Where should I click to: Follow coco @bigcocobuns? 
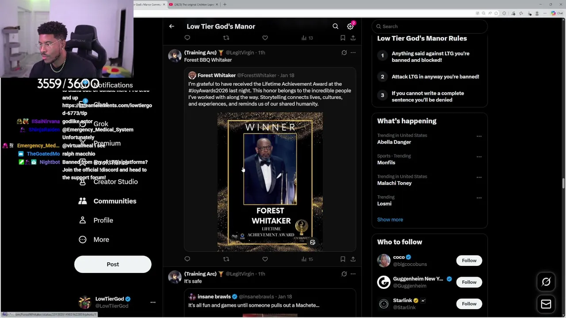pos(469,261)
